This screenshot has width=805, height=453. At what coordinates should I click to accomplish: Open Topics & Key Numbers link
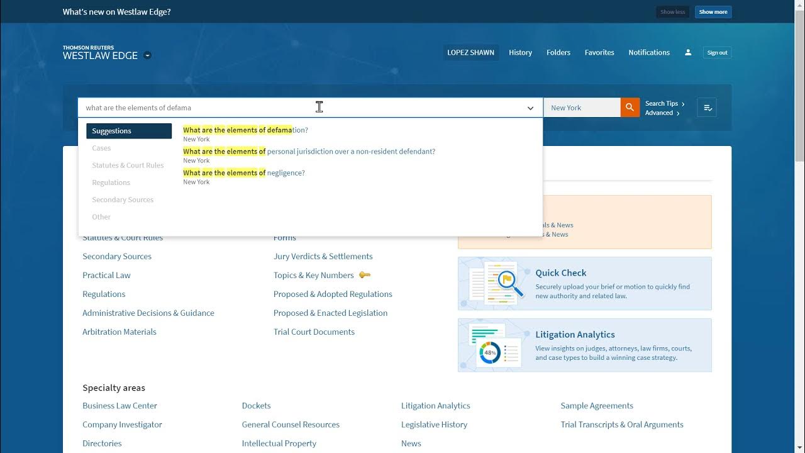314,275
